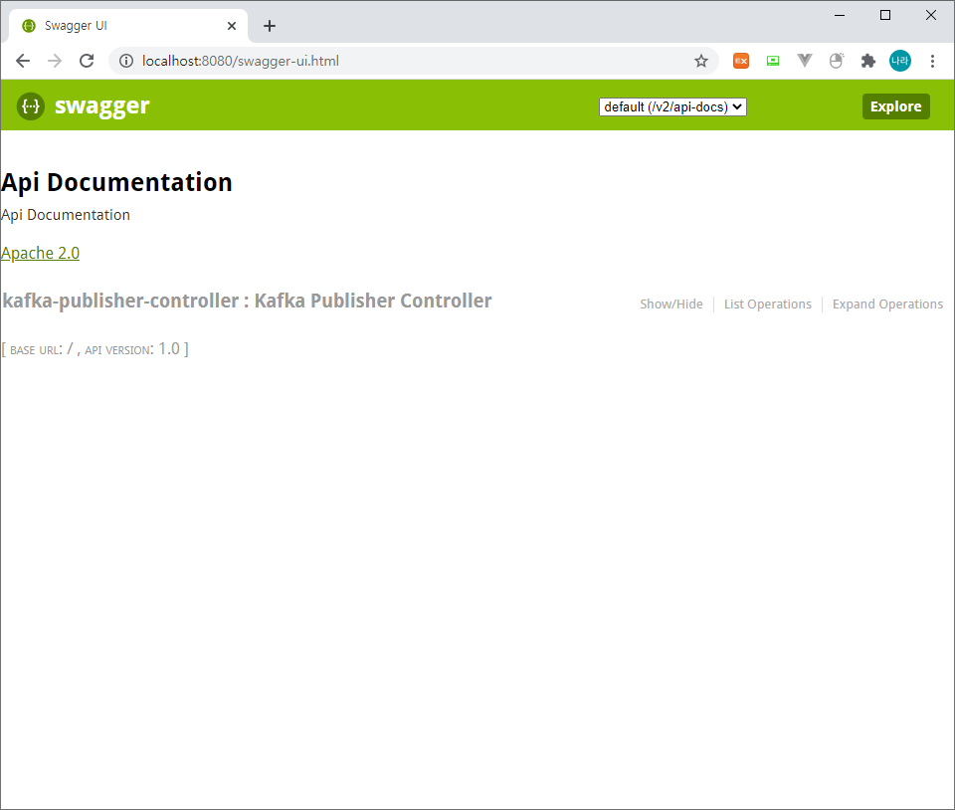Minimize the Chrome window
The image size is (955, 810).
coord(840,15)
